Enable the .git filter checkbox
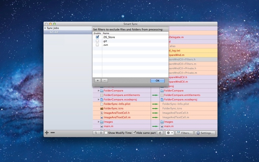Screen dimensions: 259x162 pyautogui.click(x=97, y=41)
